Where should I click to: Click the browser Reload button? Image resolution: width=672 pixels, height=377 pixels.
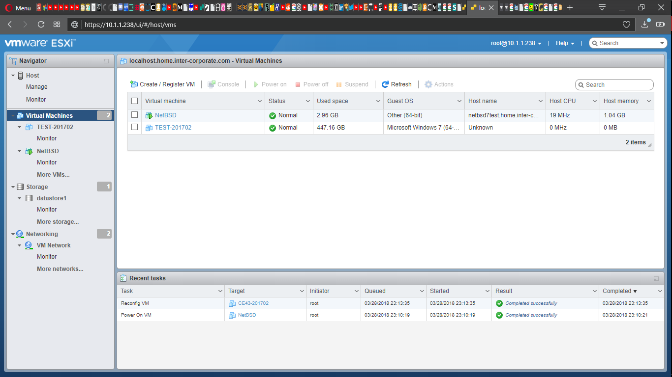click(x=41, y=24)
